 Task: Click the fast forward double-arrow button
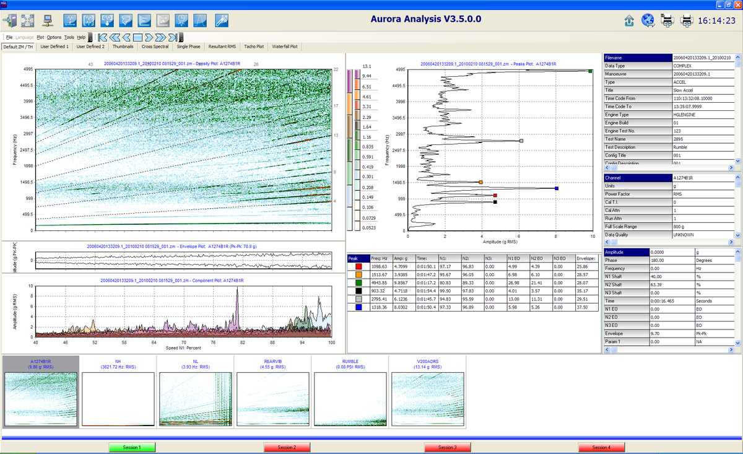pos(161,37)
